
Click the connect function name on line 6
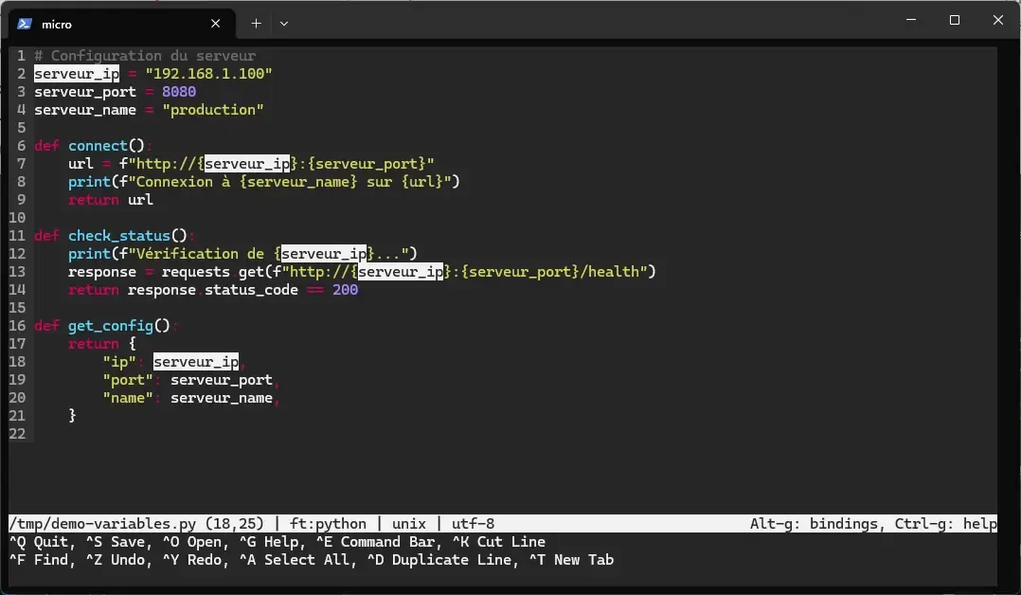[x=97, y=145]
